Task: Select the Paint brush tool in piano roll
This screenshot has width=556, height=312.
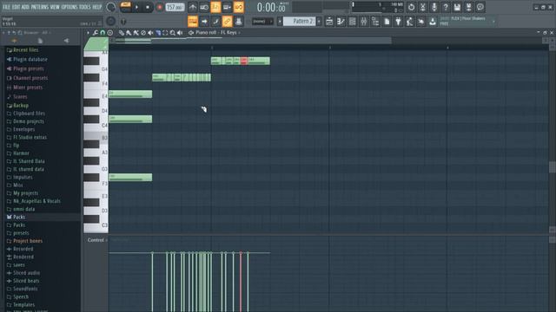Action: pyautogui.click(x=129, y=33)
